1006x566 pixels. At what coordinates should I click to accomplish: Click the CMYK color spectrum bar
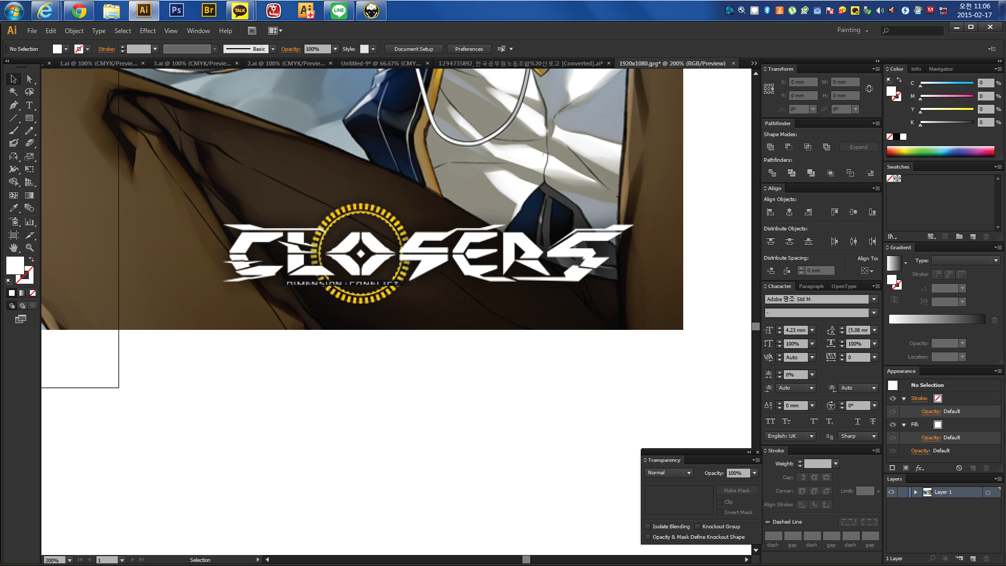pyautogui.click(x=941, y=151)
